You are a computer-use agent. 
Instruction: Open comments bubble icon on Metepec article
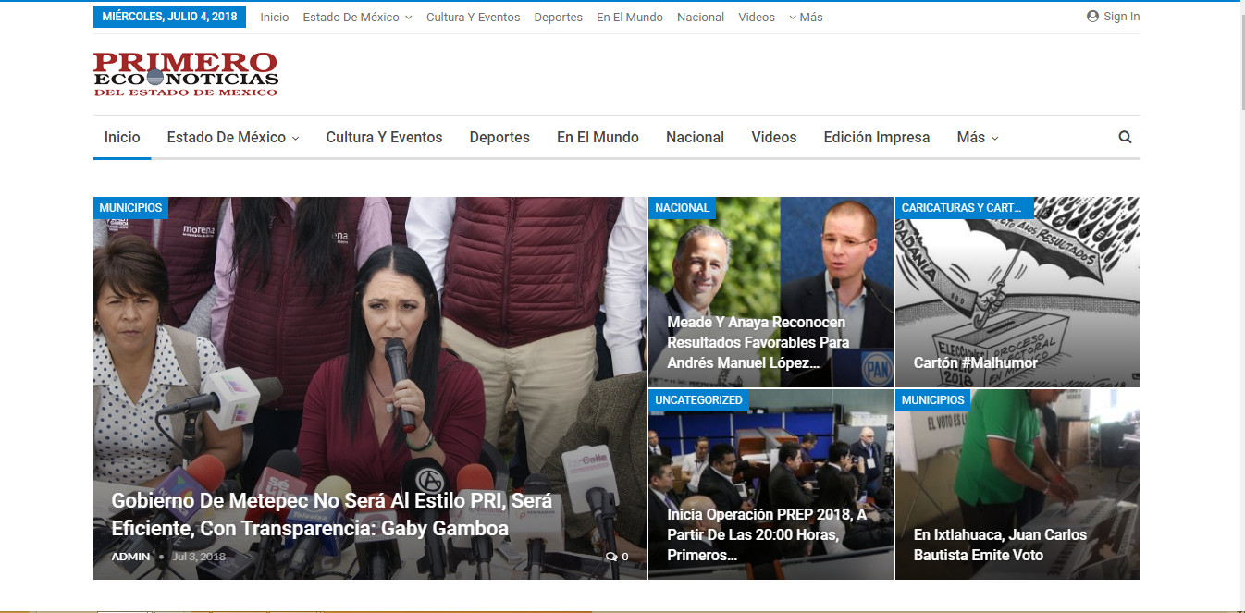pos(611,557)
